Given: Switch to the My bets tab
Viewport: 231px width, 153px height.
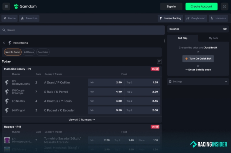Looking at the screenshot, I should click(213, 38).
